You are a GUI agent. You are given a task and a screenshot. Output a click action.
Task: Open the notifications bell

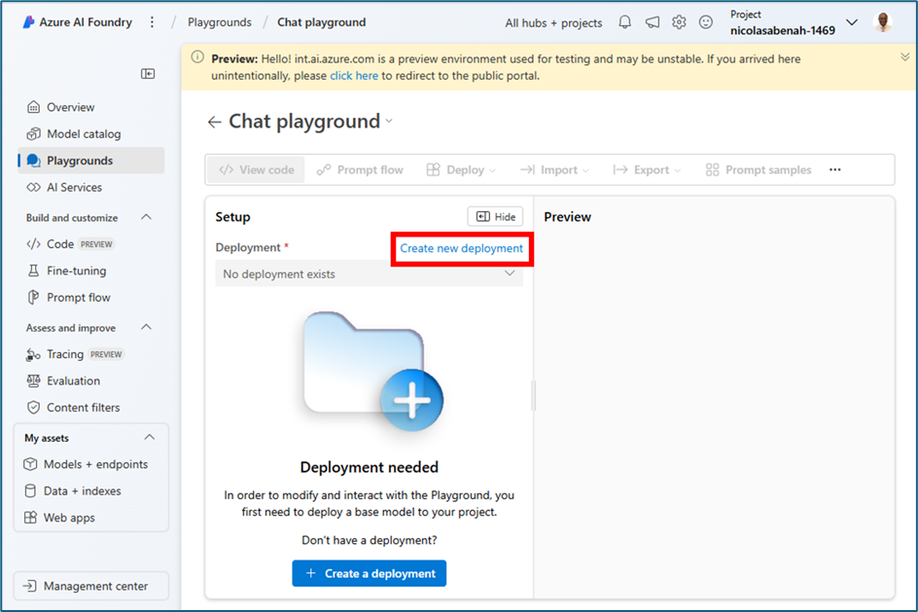624,22
